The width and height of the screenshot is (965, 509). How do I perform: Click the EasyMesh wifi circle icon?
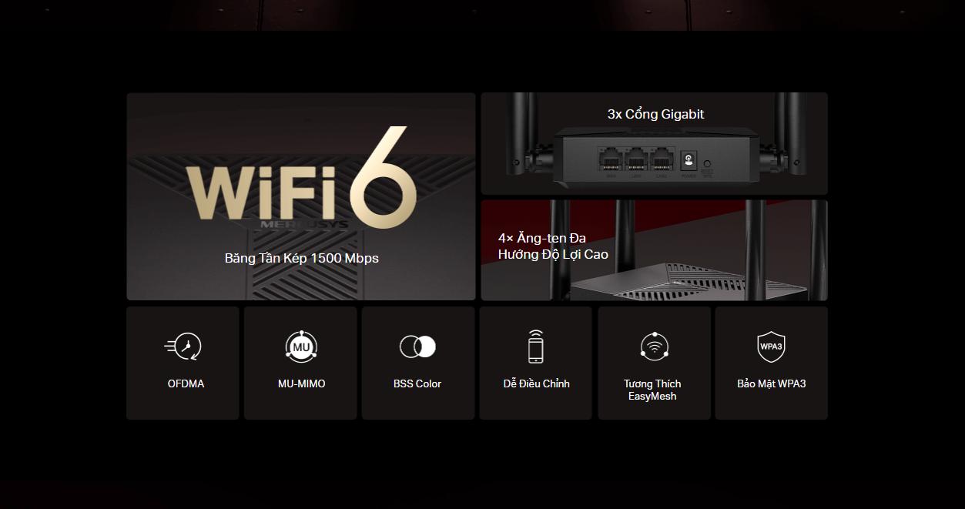click(x=654, y=347)
